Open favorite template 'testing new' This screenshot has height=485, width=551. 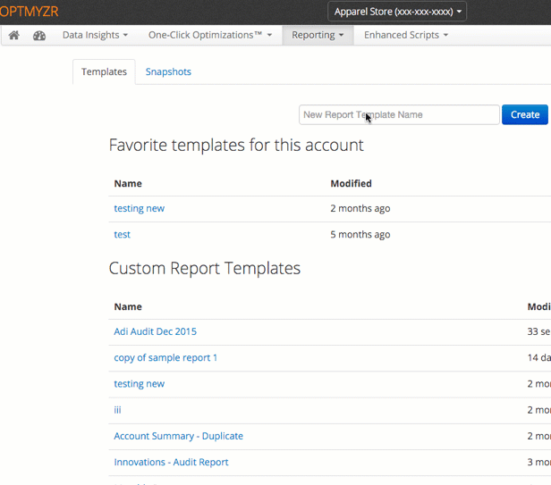coord(140,209)
